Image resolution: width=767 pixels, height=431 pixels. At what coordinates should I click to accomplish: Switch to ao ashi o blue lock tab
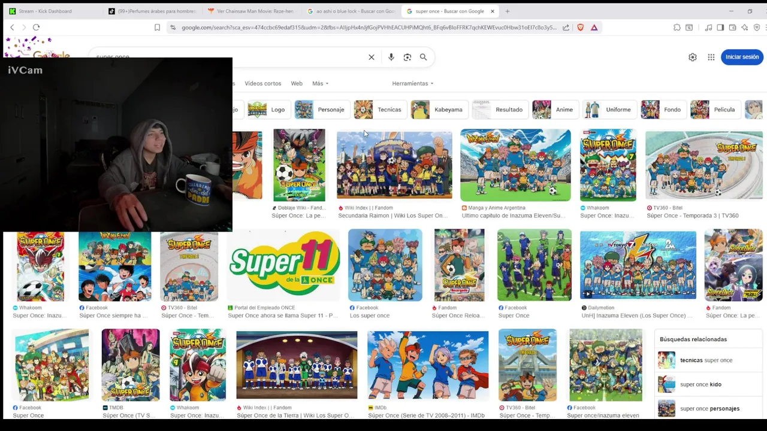(x=351, y=11)
